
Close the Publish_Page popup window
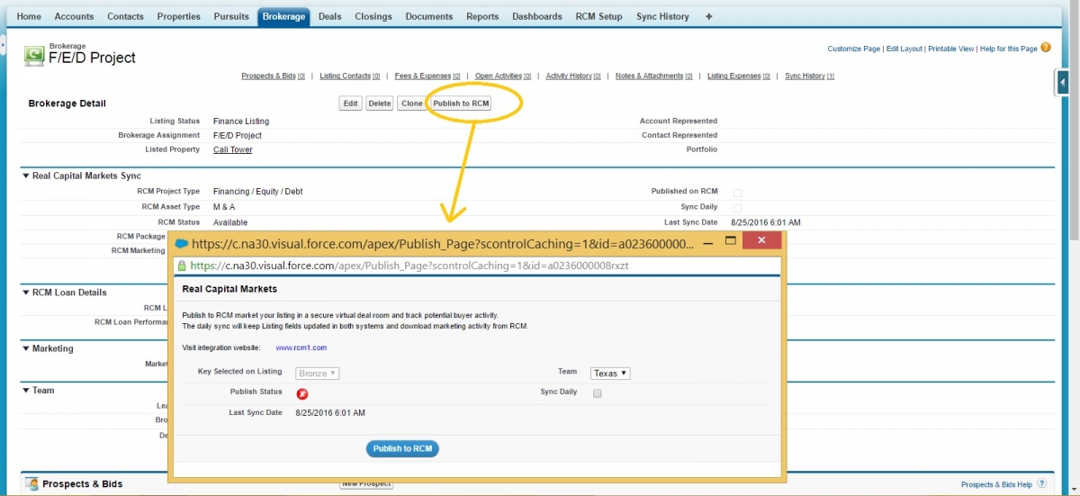tap(762, 240)
